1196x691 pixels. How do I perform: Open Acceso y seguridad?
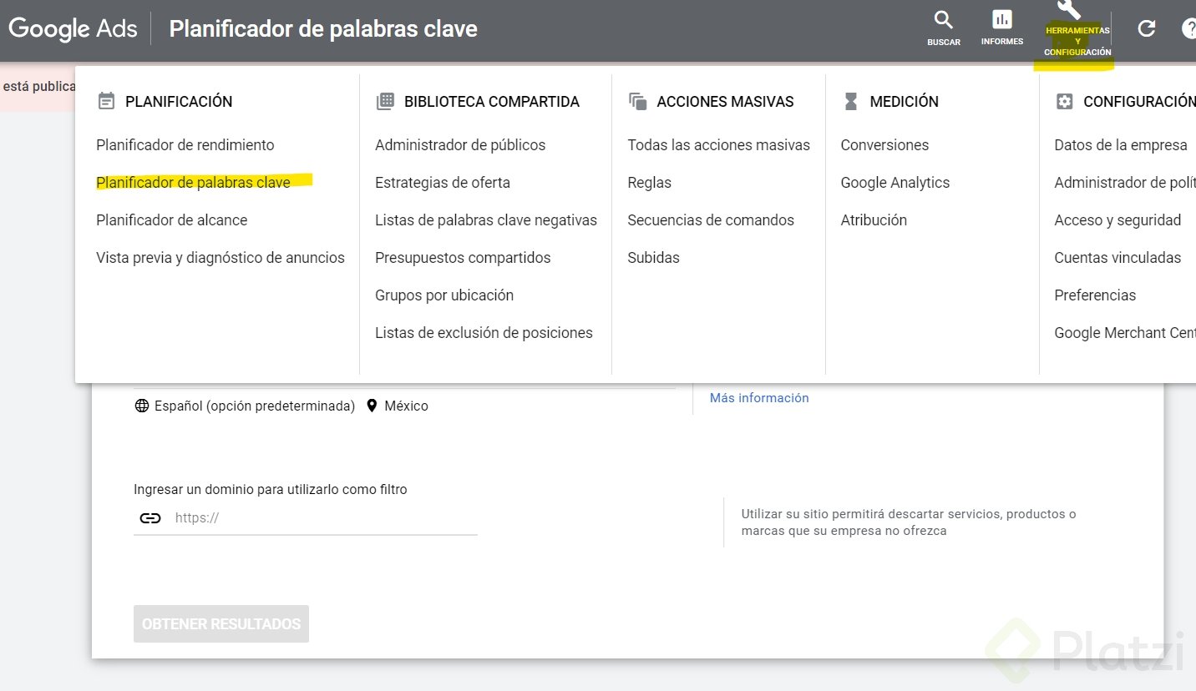(x=1117, y=220)
